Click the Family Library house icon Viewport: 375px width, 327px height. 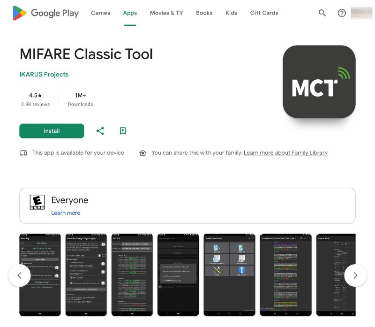click(x=143, y=153)
